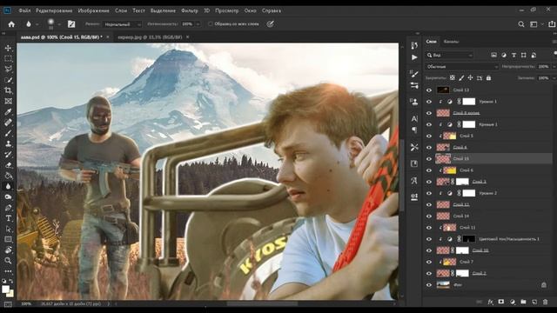Screen dimensions: 557x313
Task: Hide the selected Слой 15 layer
Action: [x=429, y=158]
